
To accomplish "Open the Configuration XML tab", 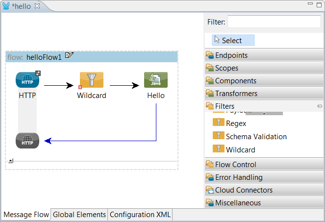I will (x=140, y=215).
